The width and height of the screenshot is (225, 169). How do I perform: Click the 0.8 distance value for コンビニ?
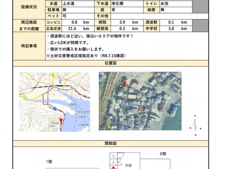point(74,22)
